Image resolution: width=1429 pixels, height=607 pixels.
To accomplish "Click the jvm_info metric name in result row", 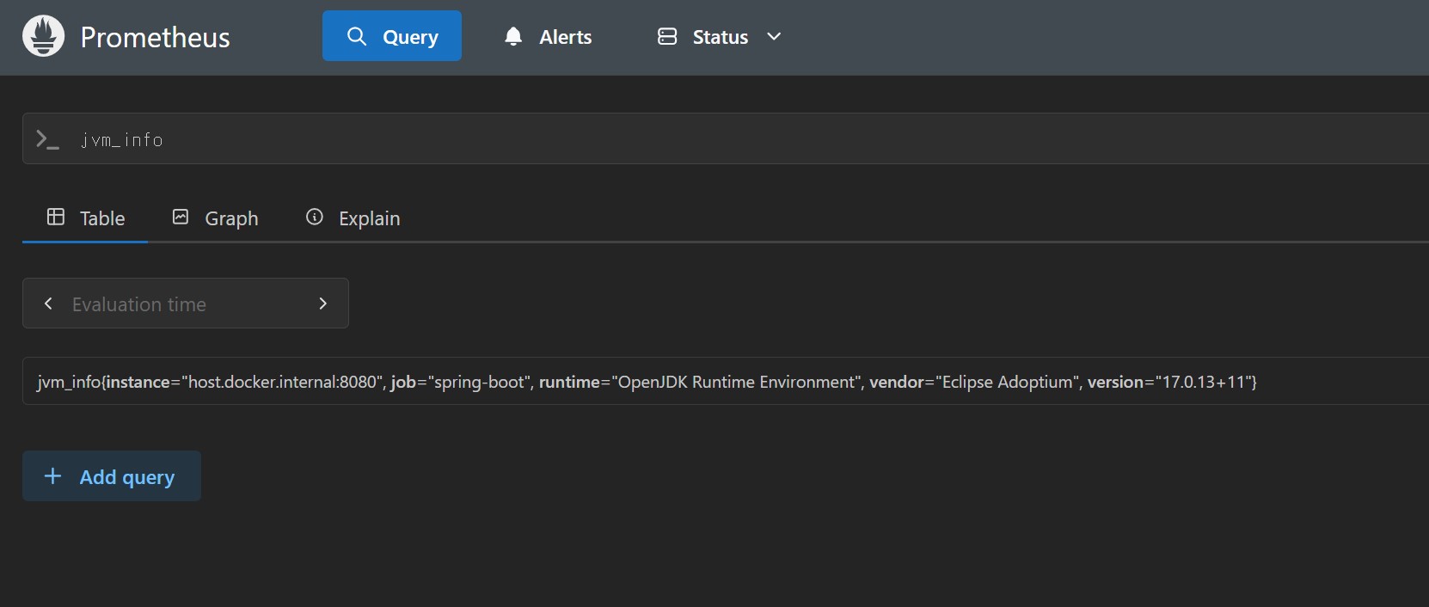I will (69, 382).
